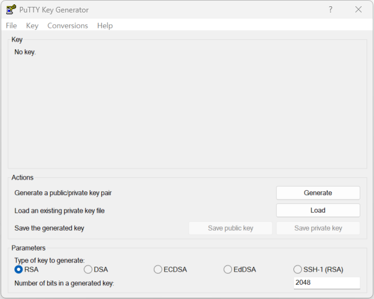374x299 pixels.
Task: Click the 'Type of key to generate:' label
Action: pos(50,260)
